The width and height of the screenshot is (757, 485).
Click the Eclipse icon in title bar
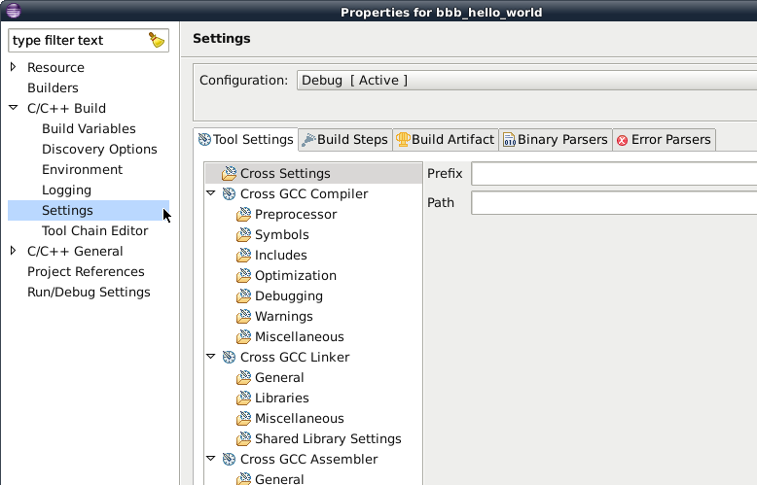point(13,10)
